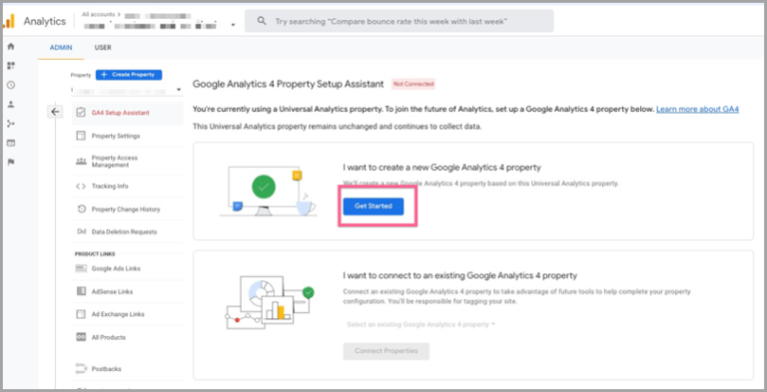Expand the account selector dropdown arrow

pos(234,25)
